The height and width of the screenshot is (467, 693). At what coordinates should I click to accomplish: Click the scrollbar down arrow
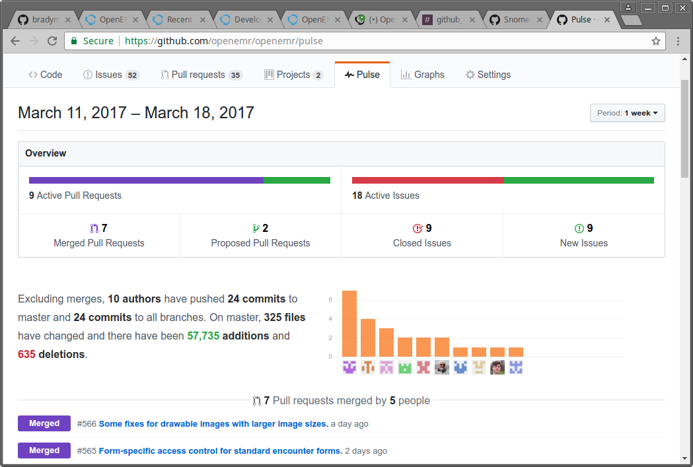pyautogui.click(x=684, y=458)
